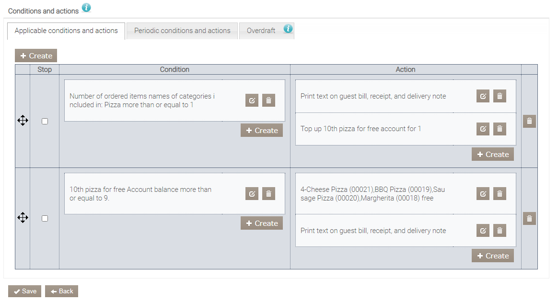Create a new action in the first rule
The width and height of the screenshot is (558, 301).
tap(493, 154)
